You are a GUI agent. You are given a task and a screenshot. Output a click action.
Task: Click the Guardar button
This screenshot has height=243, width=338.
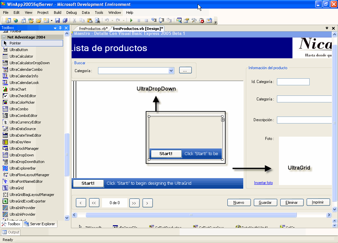pos(265,202)
